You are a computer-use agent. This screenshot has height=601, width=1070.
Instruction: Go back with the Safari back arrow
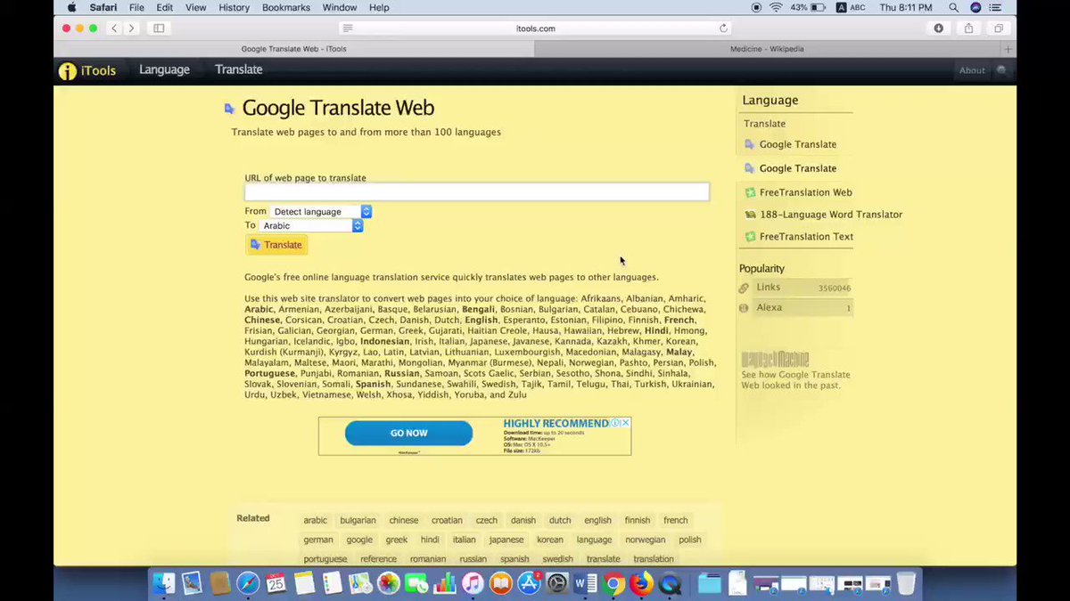[x=114, y=28]
